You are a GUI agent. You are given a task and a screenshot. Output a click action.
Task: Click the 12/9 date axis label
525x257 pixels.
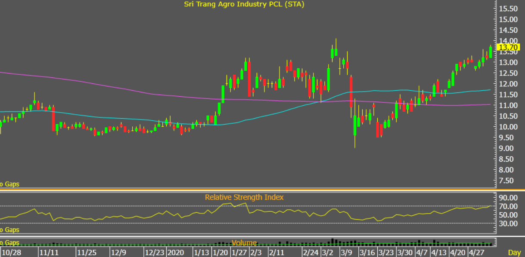click(118, 252)
